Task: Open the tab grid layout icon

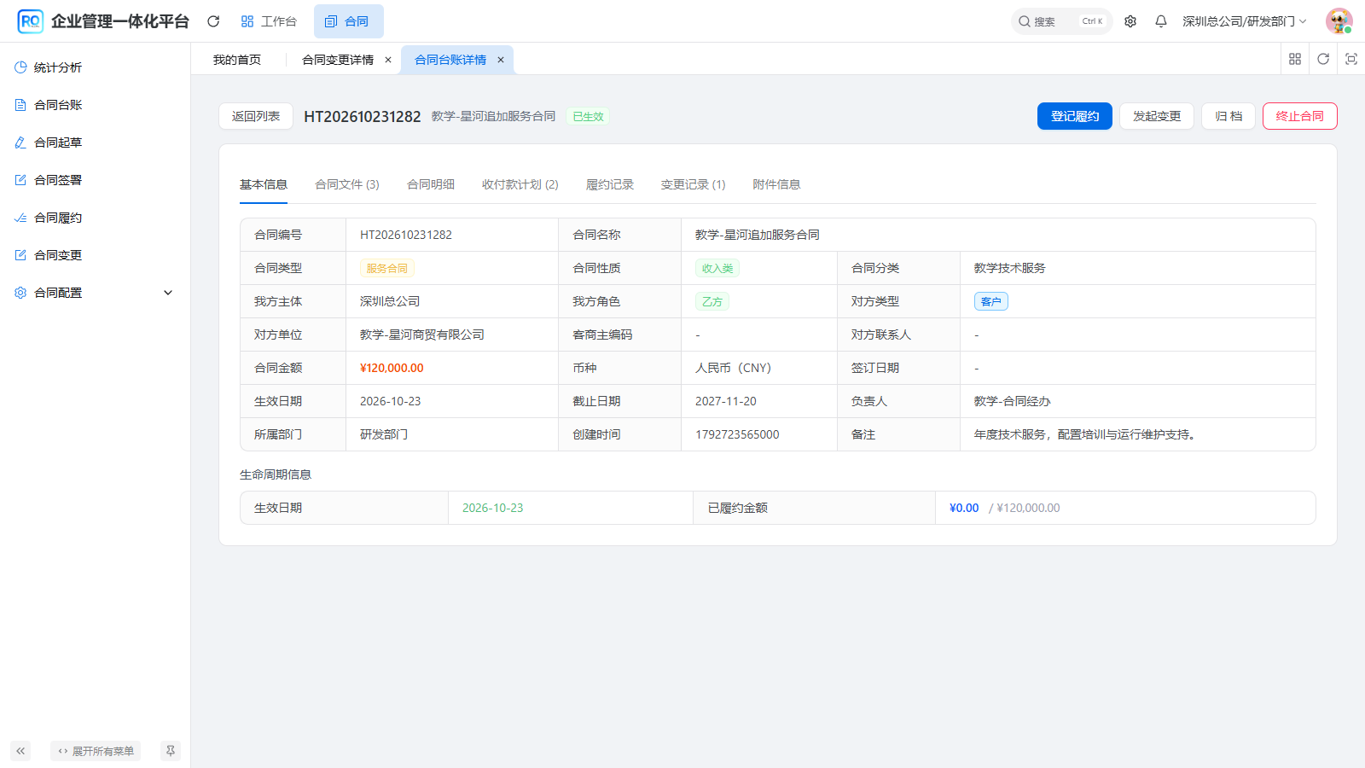Action: pyautogui.click(x=1295, y=59)
